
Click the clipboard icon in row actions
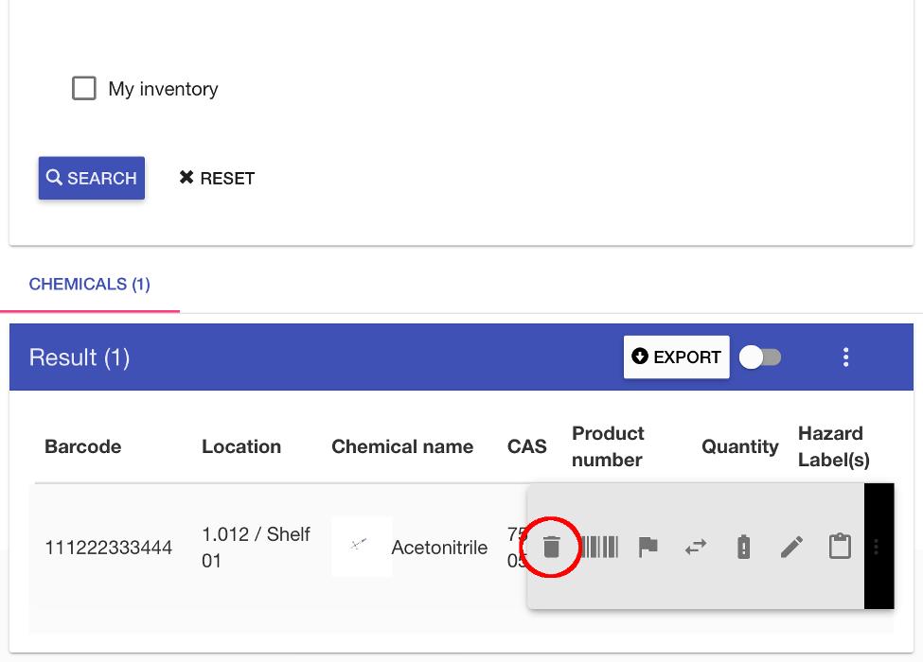[x=840, y=546]
